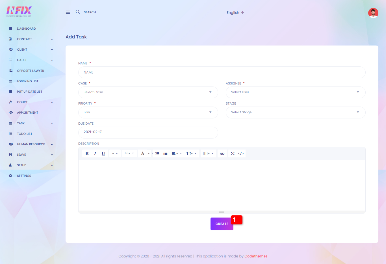The width and height of the screenshot is (386, 264).
Task: Toggle bold formatting in description editor
Action: 87,153
